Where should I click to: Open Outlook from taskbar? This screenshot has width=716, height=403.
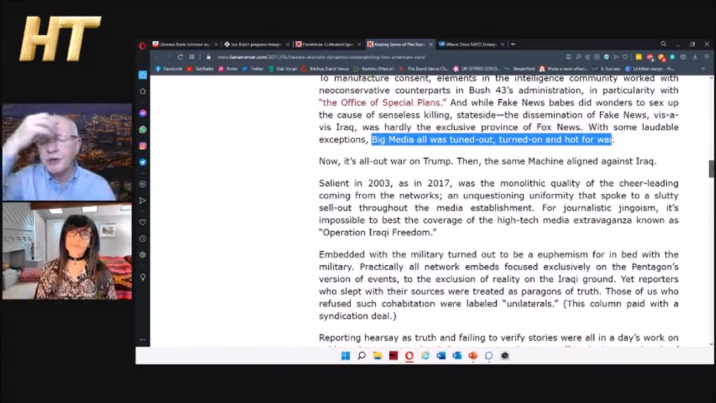tap(457, 355)
